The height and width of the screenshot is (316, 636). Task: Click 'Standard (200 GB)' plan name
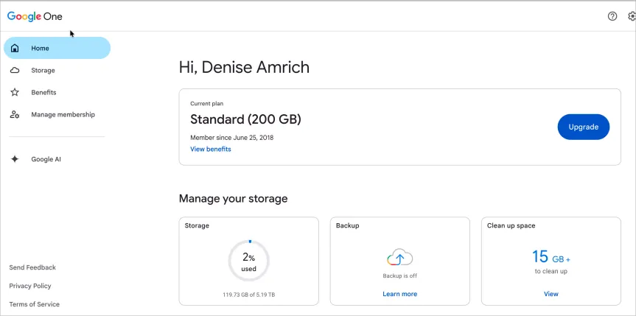point(245,119)
